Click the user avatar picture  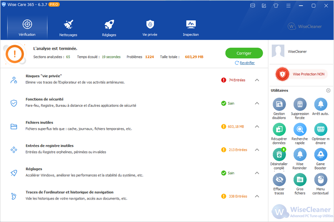tap(278, 51)
